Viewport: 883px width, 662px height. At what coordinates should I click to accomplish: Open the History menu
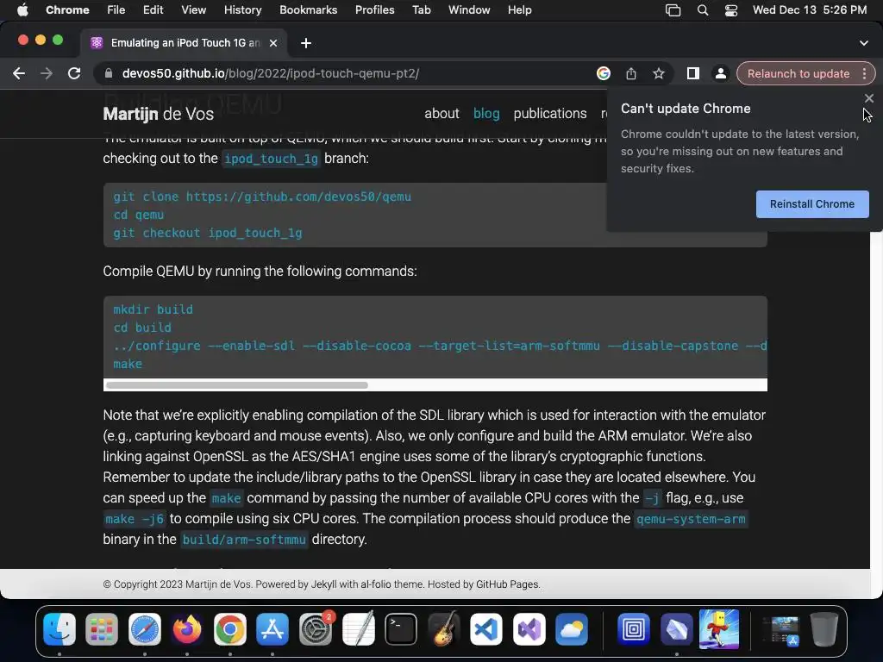[242, 10]
